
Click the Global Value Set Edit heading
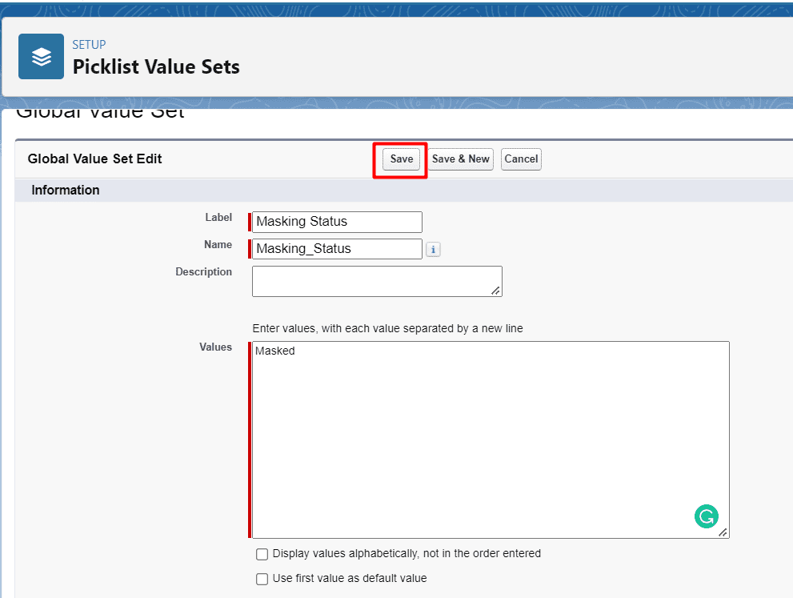(x=94, y=159)
